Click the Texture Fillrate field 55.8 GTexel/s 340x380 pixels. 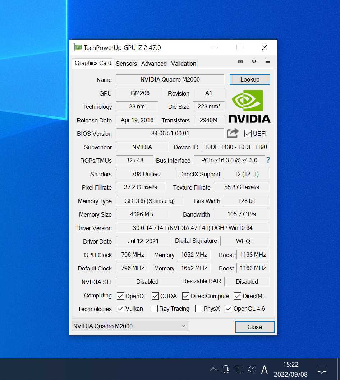coord(242,187)
